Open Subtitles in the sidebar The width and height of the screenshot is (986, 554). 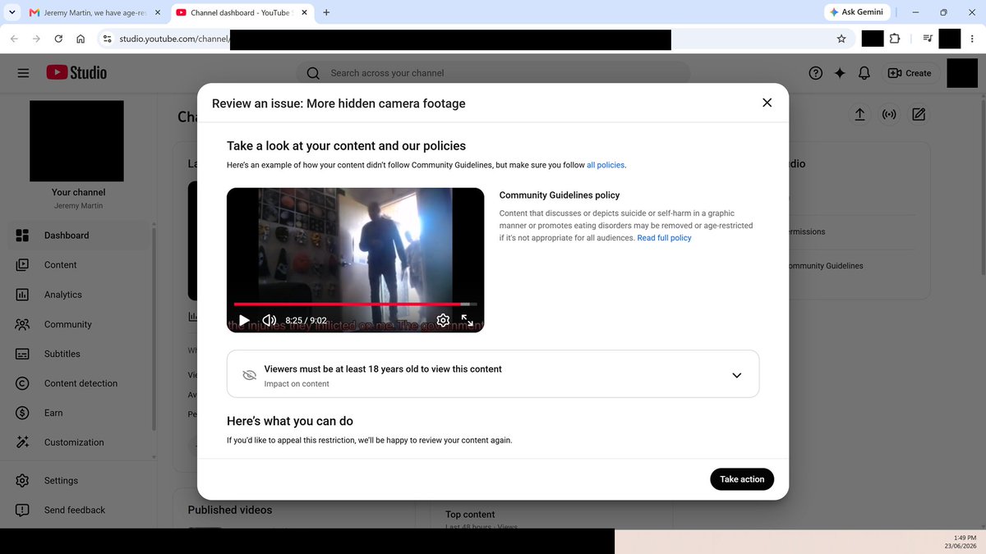click(x=78, y=354)
